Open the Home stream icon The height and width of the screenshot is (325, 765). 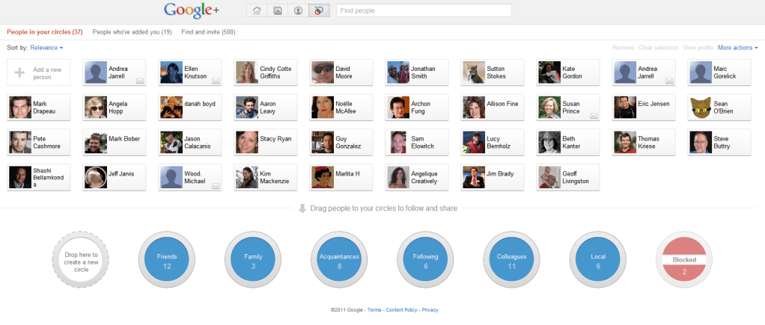257,10
